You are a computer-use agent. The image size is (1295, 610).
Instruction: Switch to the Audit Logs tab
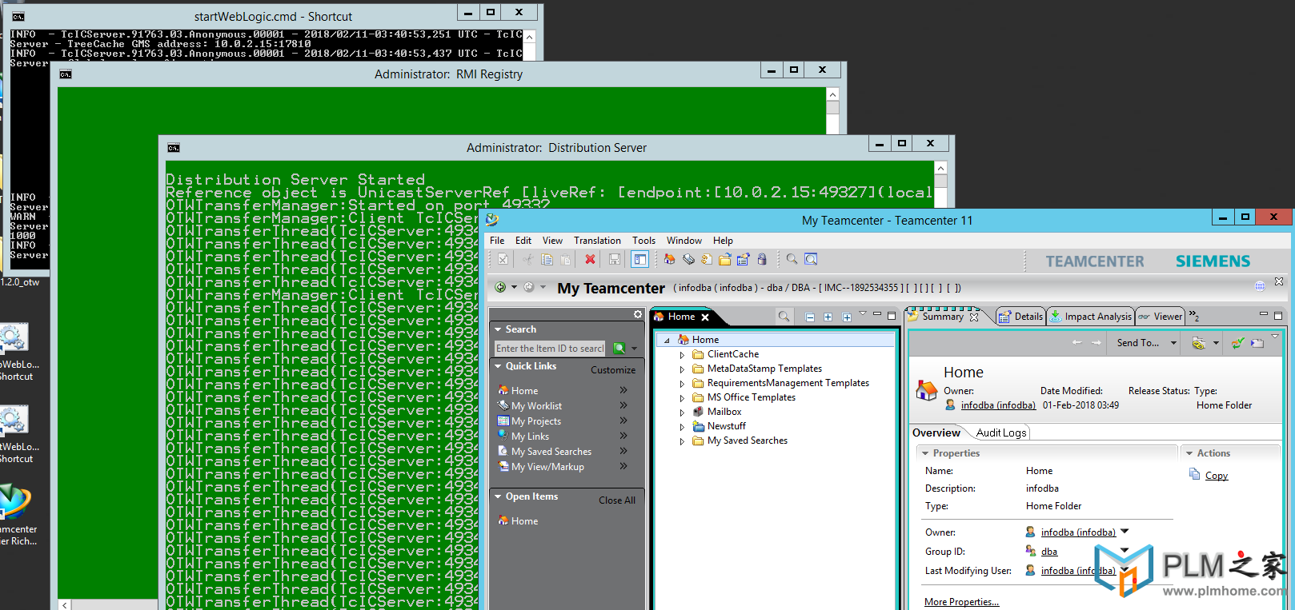tap(1001, 433)
